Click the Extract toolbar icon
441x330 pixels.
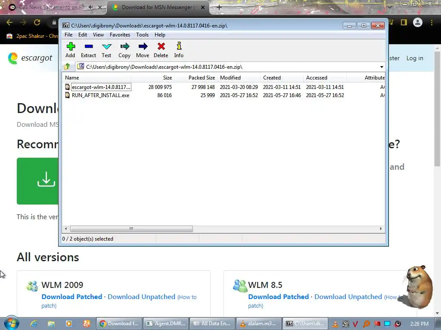(89, 50)
